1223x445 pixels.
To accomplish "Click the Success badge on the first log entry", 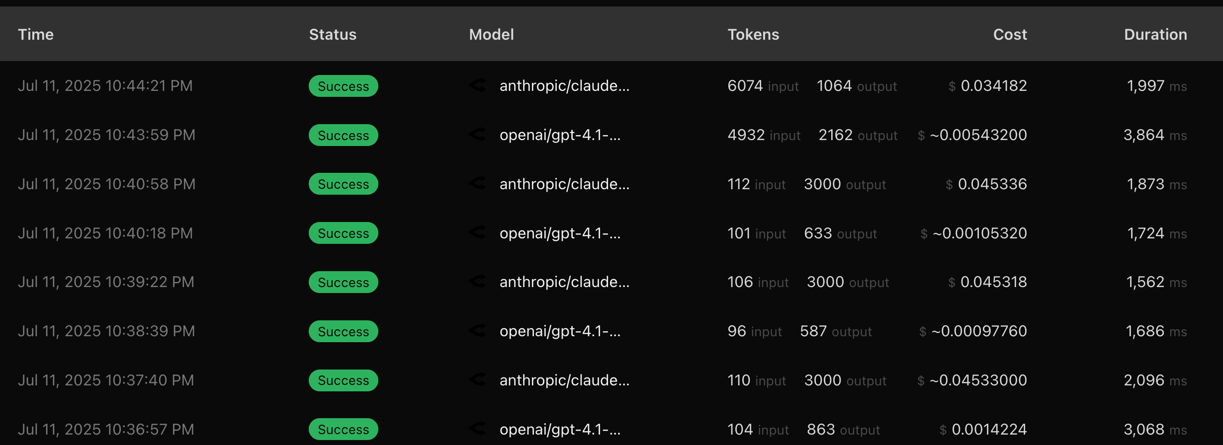I will [343, 85].
